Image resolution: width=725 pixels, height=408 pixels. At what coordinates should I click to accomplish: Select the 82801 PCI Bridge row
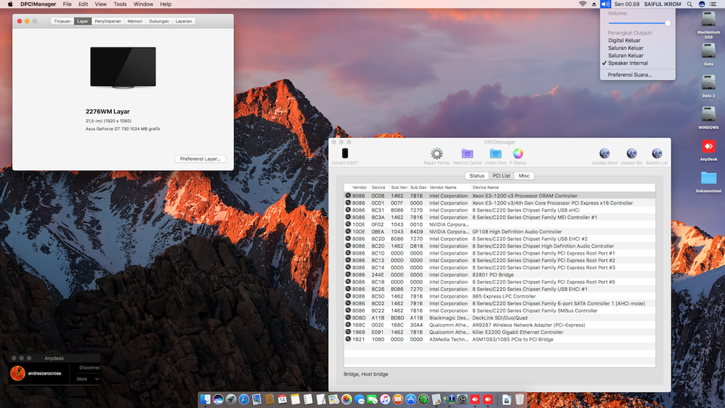pyautogui.click(x=499, y=275)
